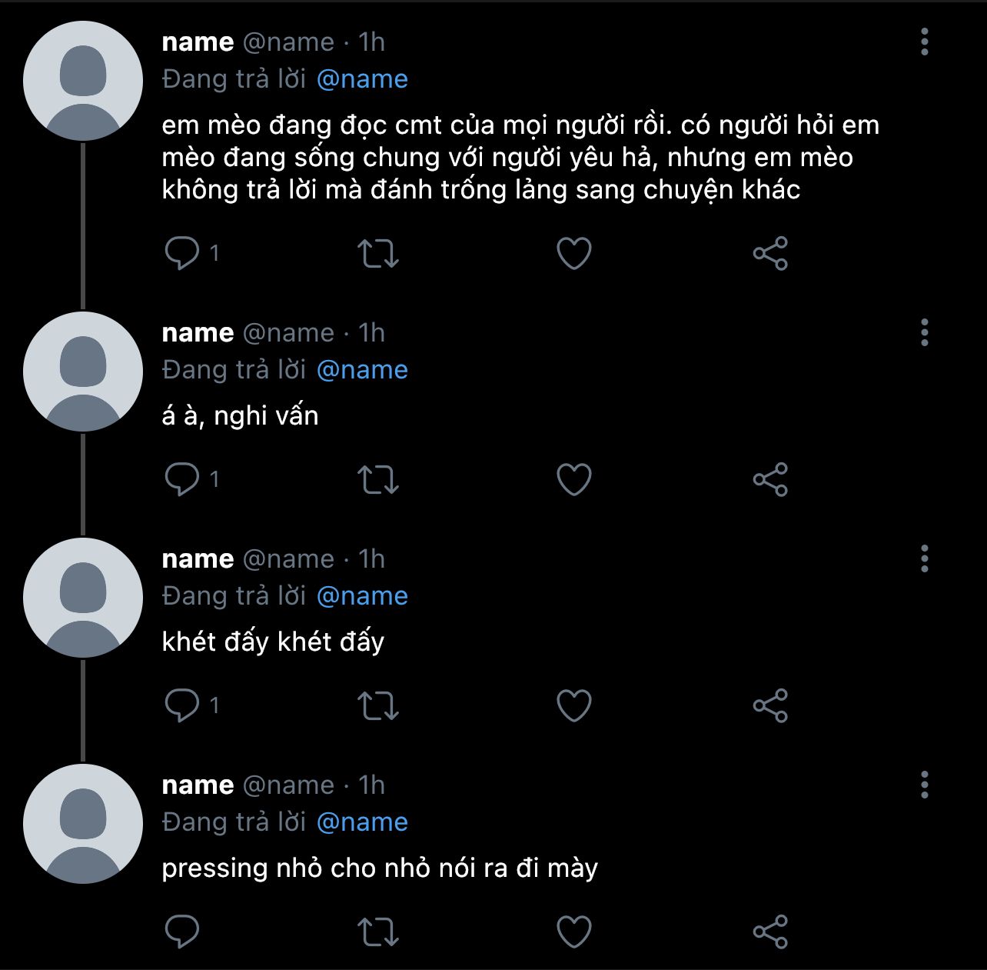The width and height of the screenshot is (987, 970).
Task: Open the avatar of 'khét đấy' tweet author
Action: coord(83,598)
